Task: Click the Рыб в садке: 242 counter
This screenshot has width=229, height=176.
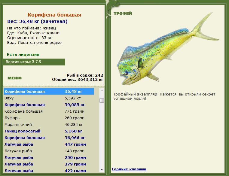Action: point(85,75)
